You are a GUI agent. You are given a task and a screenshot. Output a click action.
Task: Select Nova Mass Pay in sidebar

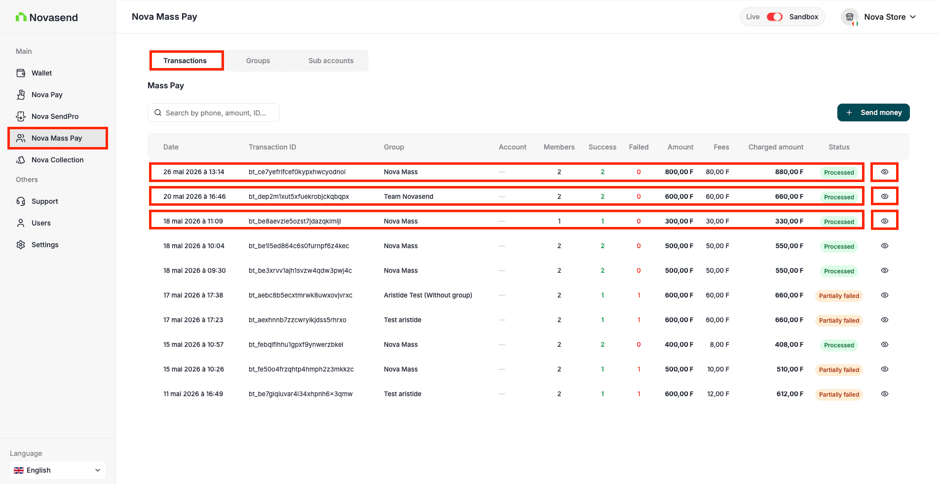pyautogui.click(x=58, y=138)
